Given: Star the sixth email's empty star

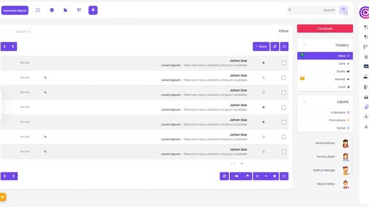Looking at the screenshot, I should (x=263, y=137).
